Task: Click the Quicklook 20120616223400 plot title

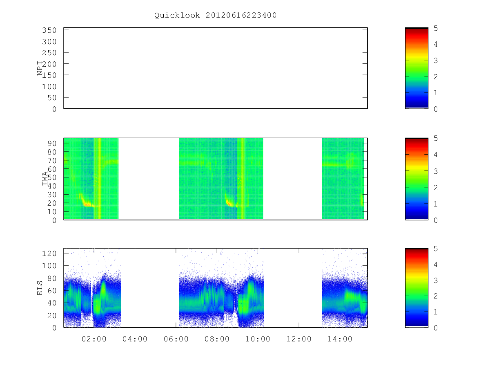Action: [x=216, y=16]
